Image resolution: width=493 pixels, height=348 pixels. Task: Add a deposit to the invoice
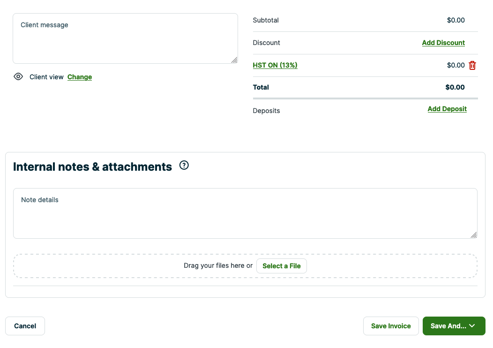(x=447, y=108)
